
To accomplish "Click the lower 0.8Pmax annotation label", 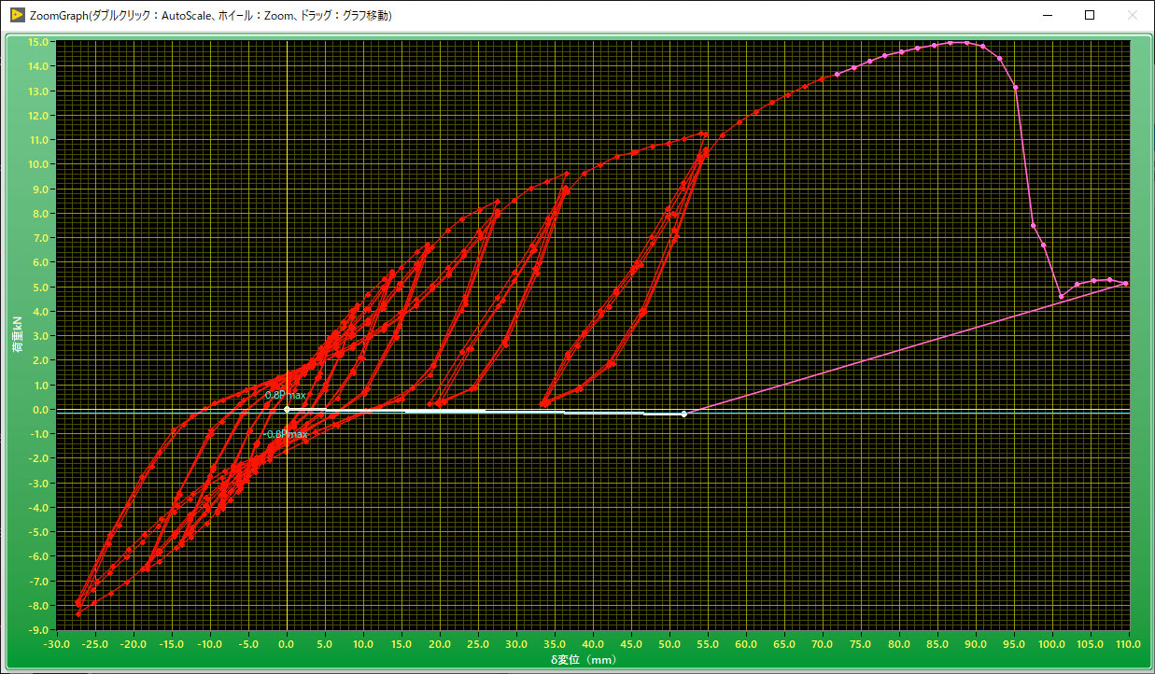I will click(287, 434).
